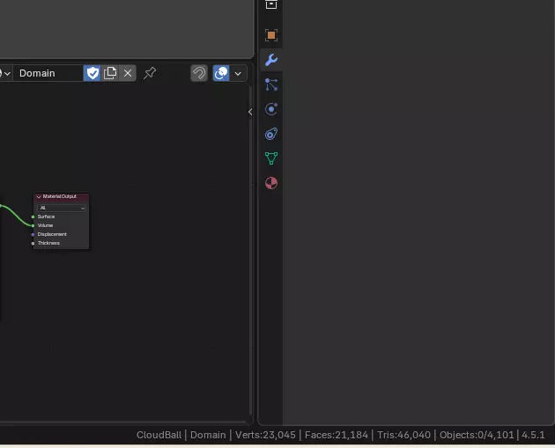Select the Material Output node header
Image resolution: width=555 pixels, height=448 pixels.
coord(62,196)
